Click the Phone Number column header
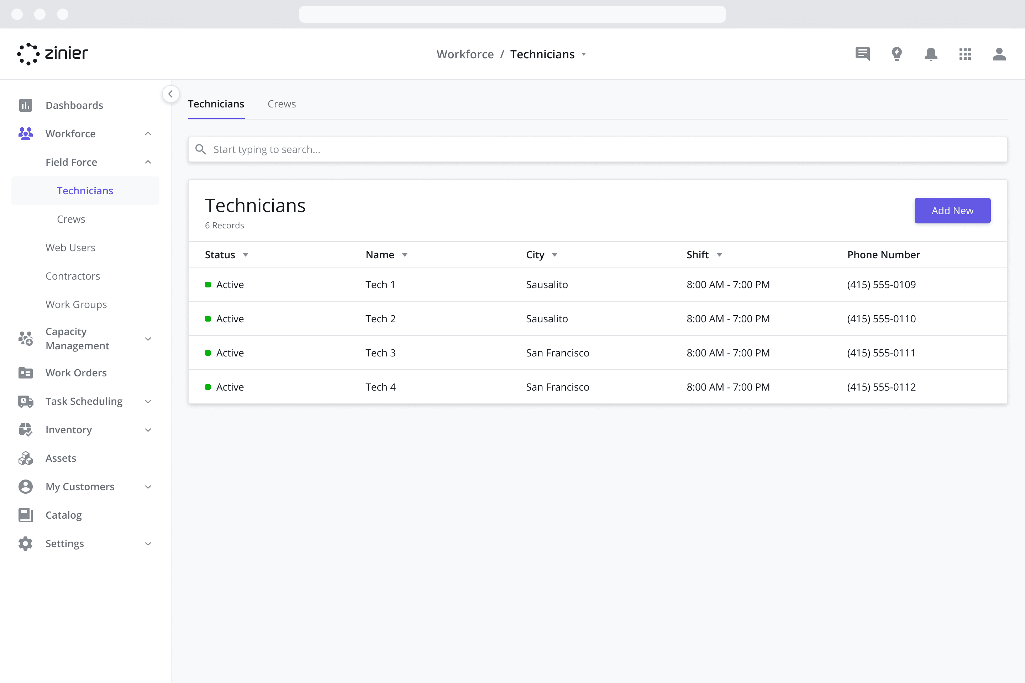1025x683 pixels. tap(883, 255)
